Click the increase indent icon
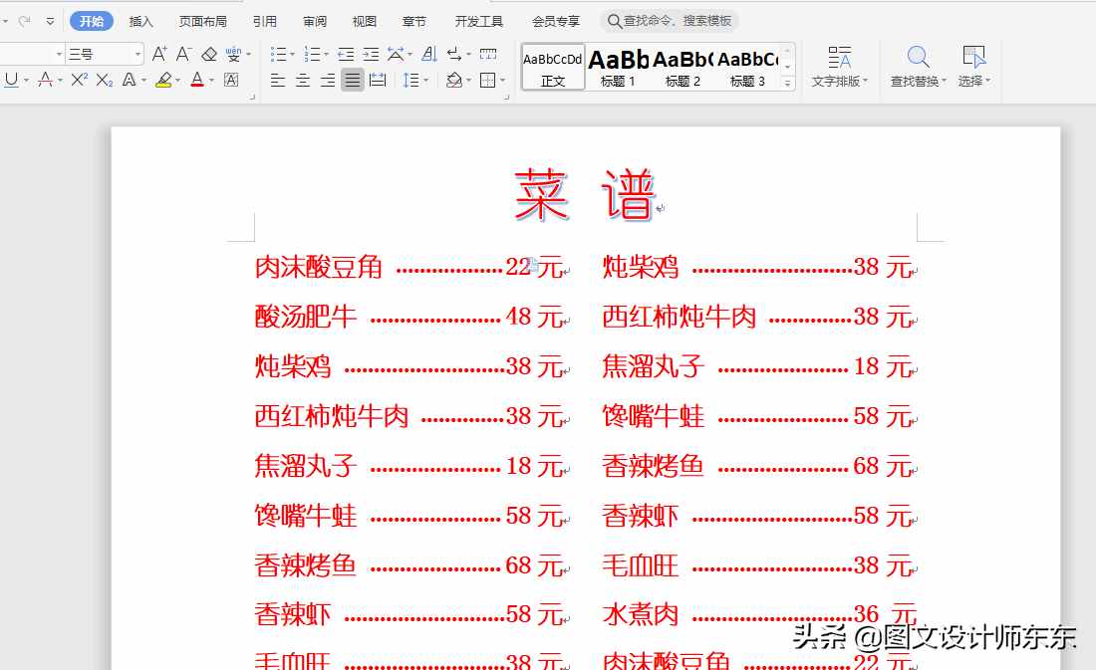Image resolution: width=1096 pixels, height=670 pixels. 371,54
